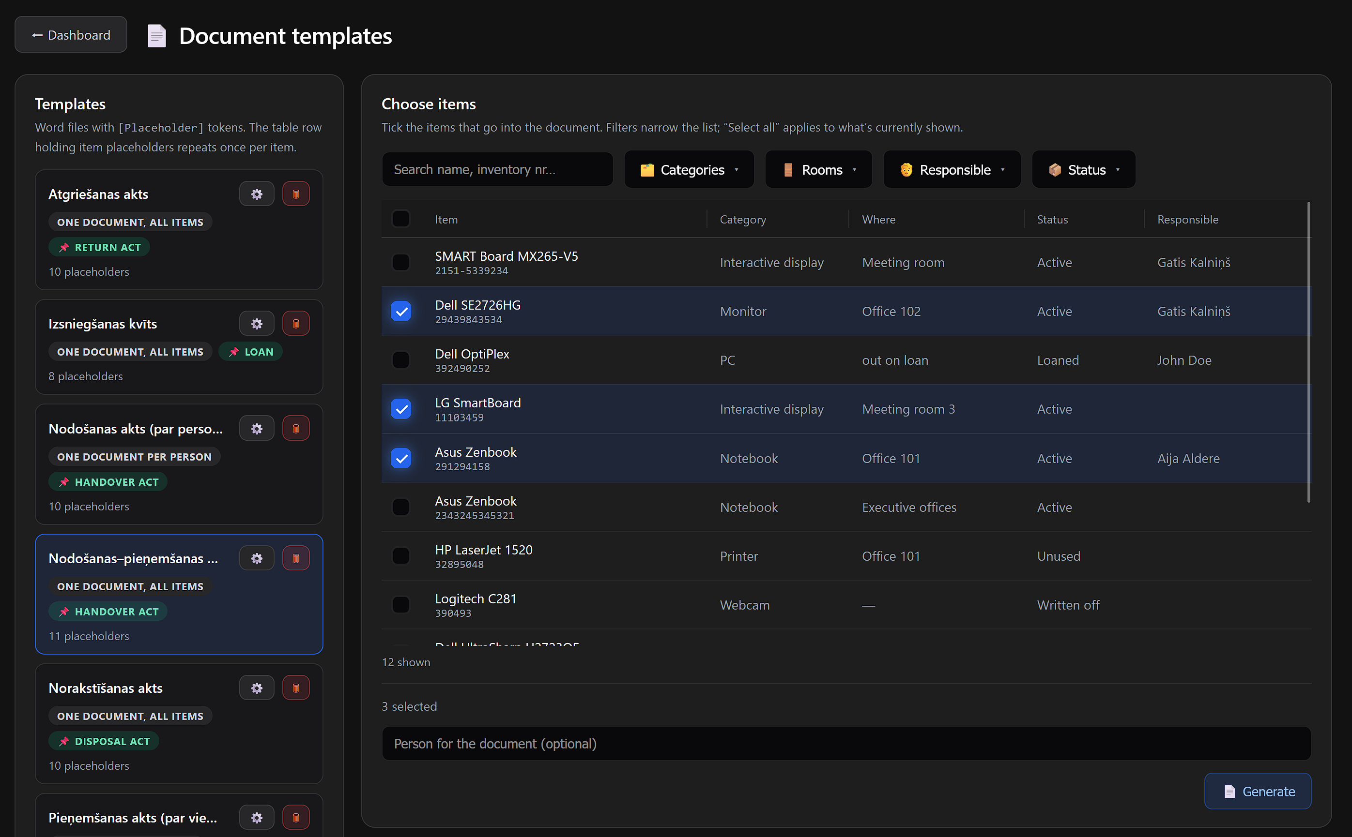Focus the Person for the document field

pos(846,744)
